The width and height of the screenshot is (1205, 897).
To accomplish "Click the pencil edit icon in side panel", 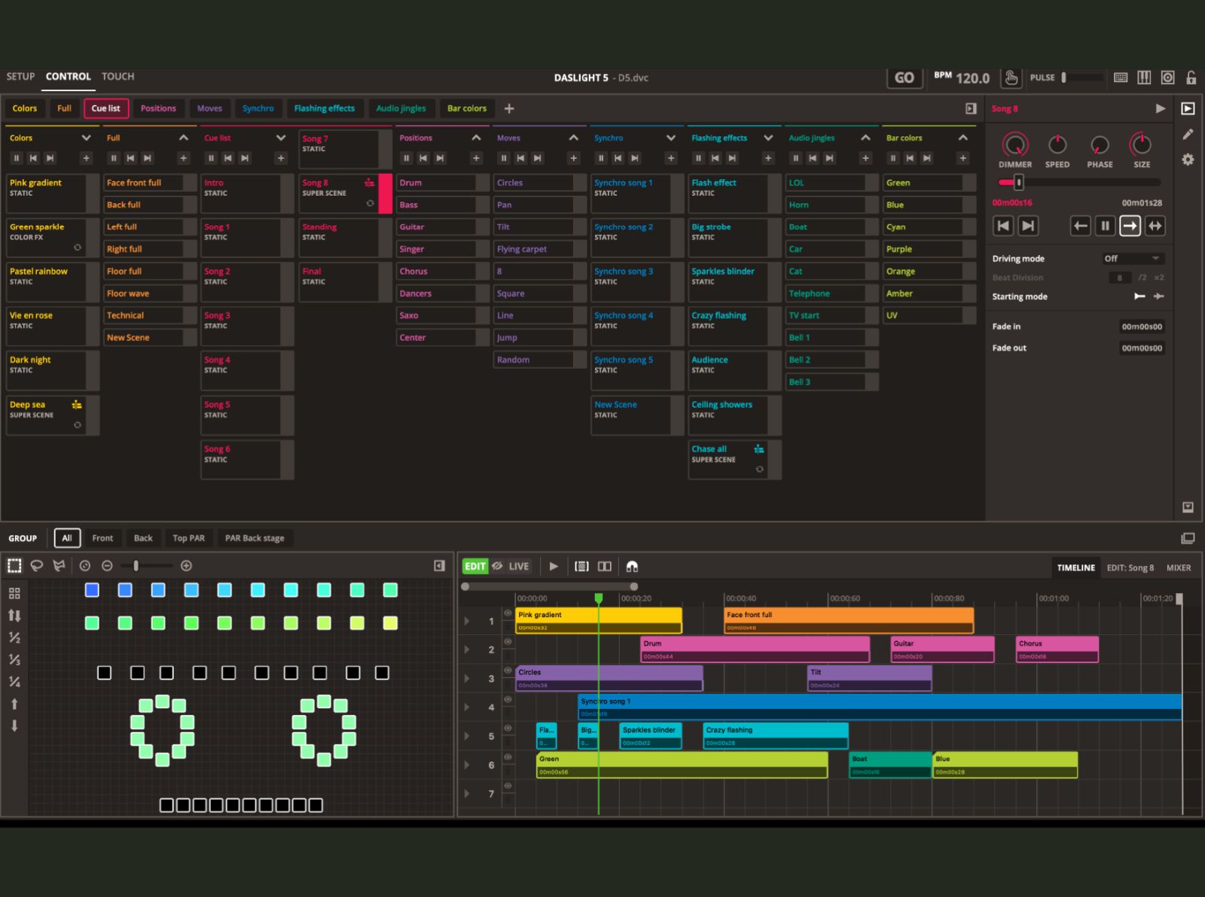I will coord(1188,134).
